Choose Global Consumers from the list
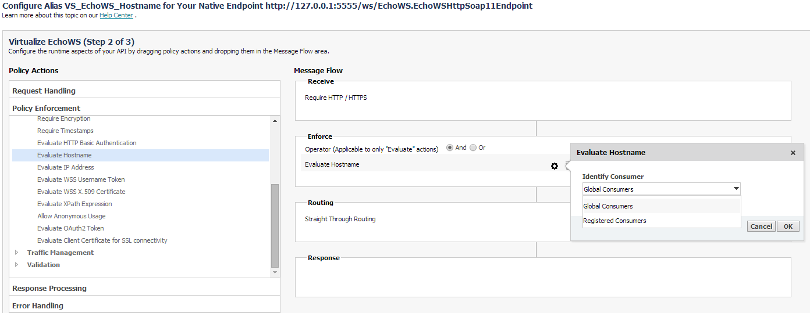This screenshot has width=810, height=313. pos(662,206)
